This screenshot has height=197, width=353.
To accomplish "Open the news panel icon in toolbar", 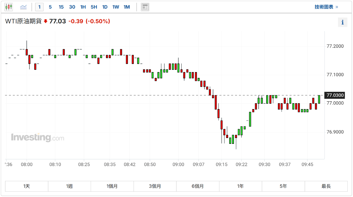I will pyautogui.click(x=145, y=7).
